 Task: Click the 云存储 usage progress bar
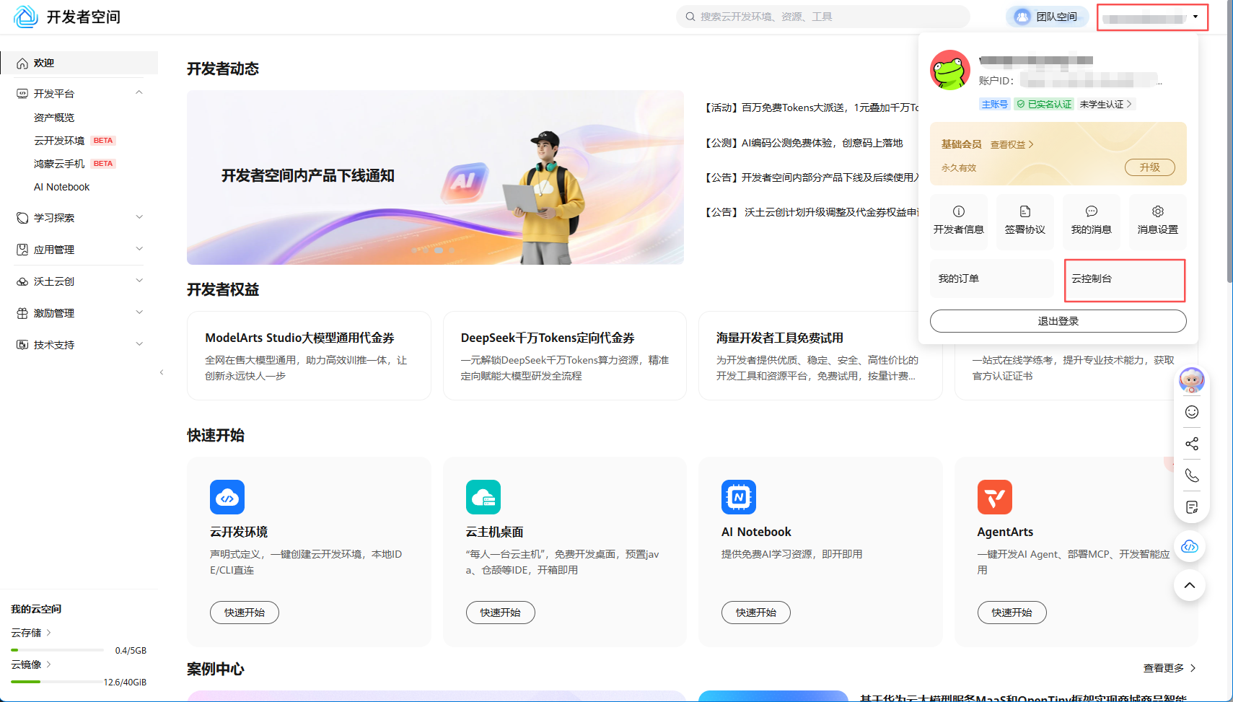(58, 650)
